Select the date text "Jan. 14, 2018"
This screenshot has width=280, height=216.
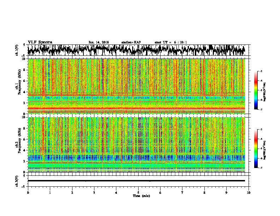coord(99,42)
